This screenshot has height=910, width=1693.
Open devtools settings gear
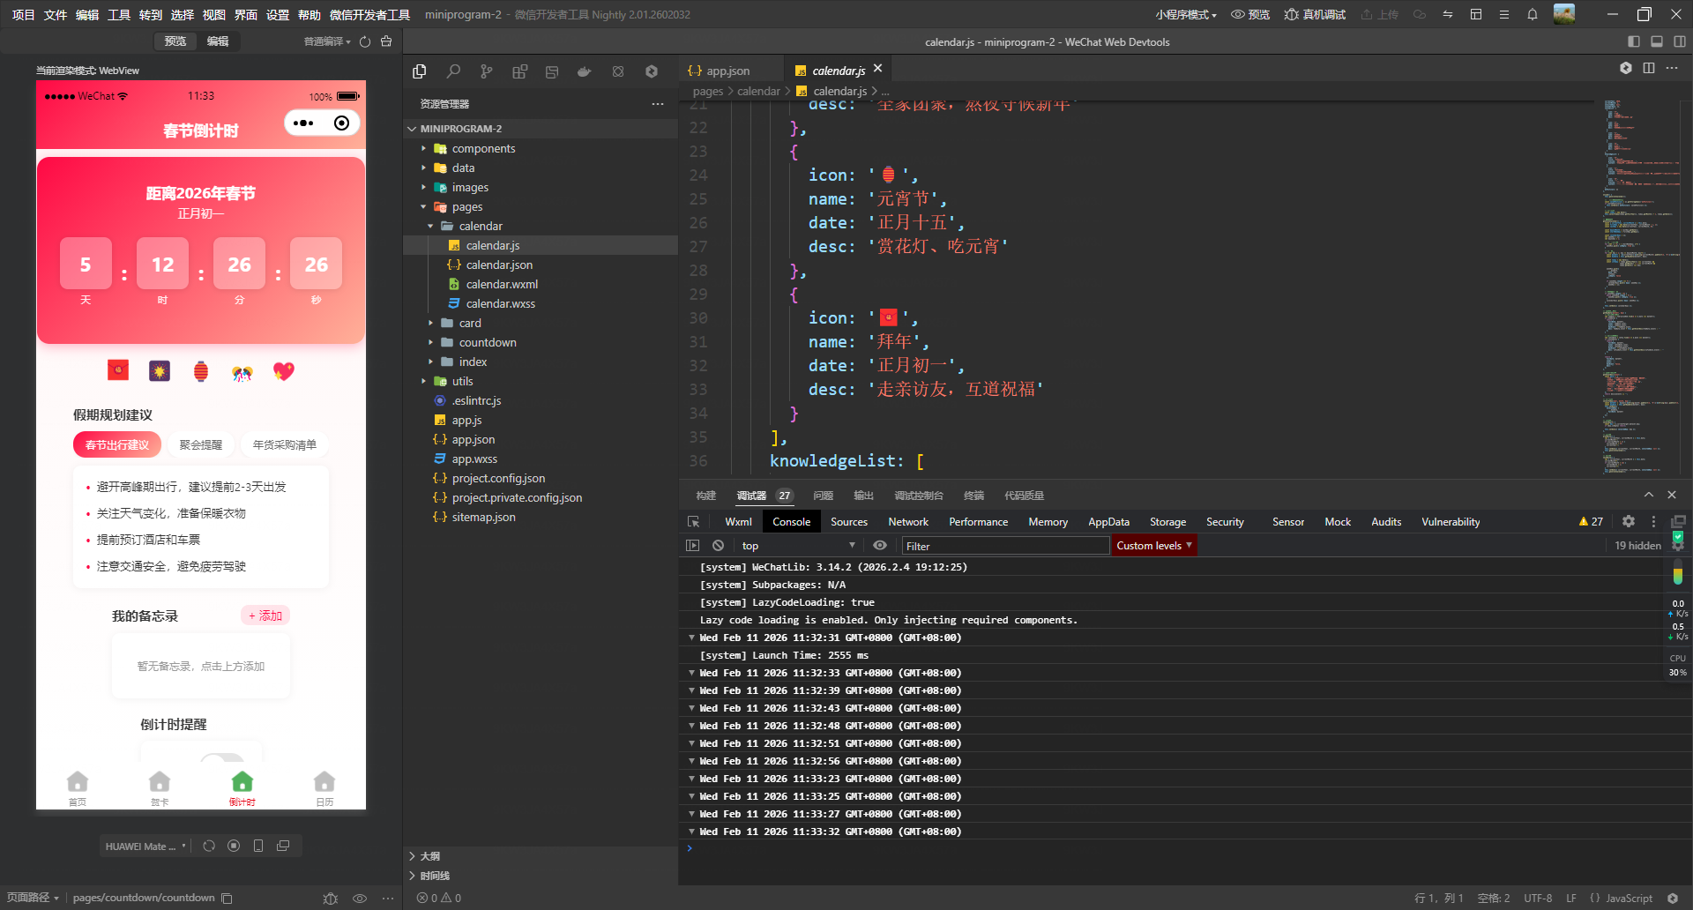pyautogui.click(x=1629, y=522)
